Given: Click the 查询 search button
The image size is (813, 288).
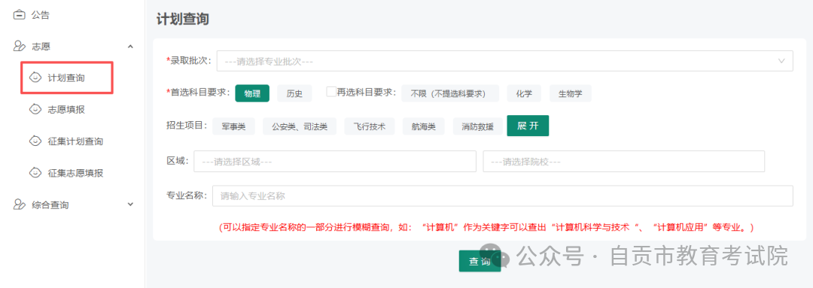Looking at the screenshot, I should (x=480, y=261).
